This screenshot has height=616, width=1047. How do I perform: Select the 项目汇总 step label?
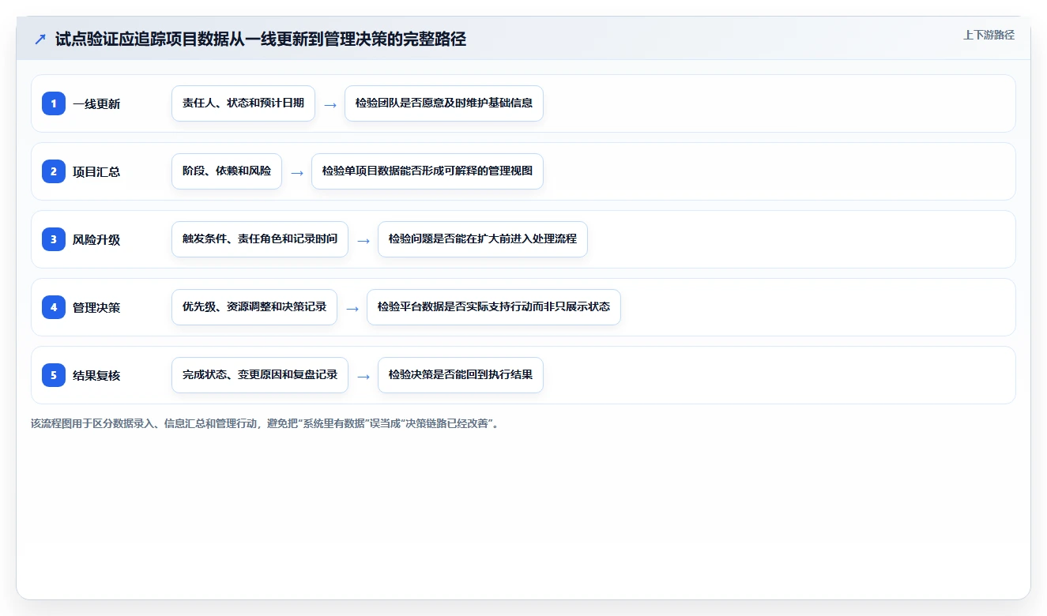[96, 171]
